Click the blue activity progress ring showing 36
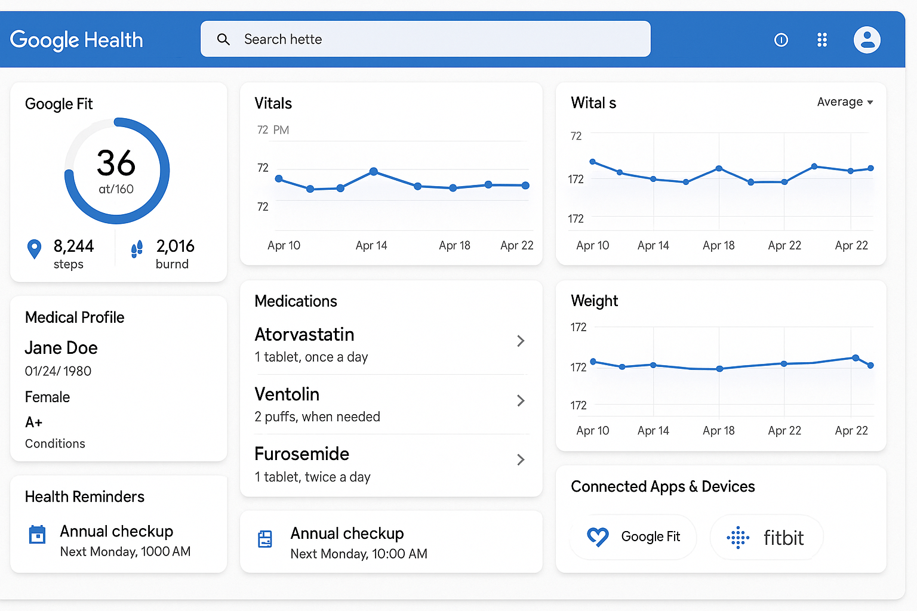The height and width of the screenshot is (611, 917). tap(116, 169)
